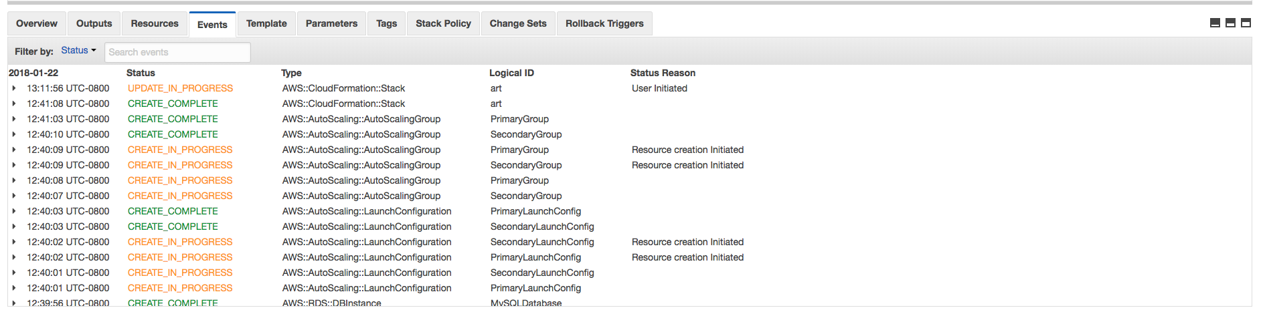The image size is (1263, 310).
Task: View the Stack Policy tab
Action: (443, 23)
